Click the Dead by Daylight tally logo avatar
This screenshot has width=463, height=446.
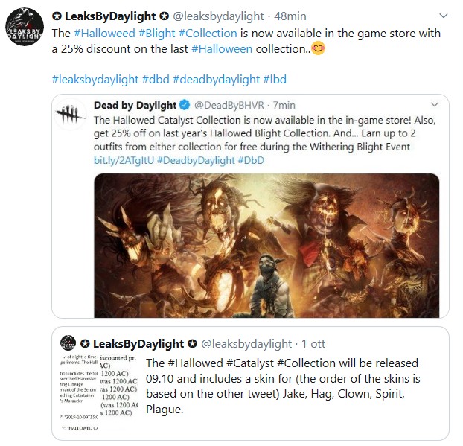coord(71,115)
